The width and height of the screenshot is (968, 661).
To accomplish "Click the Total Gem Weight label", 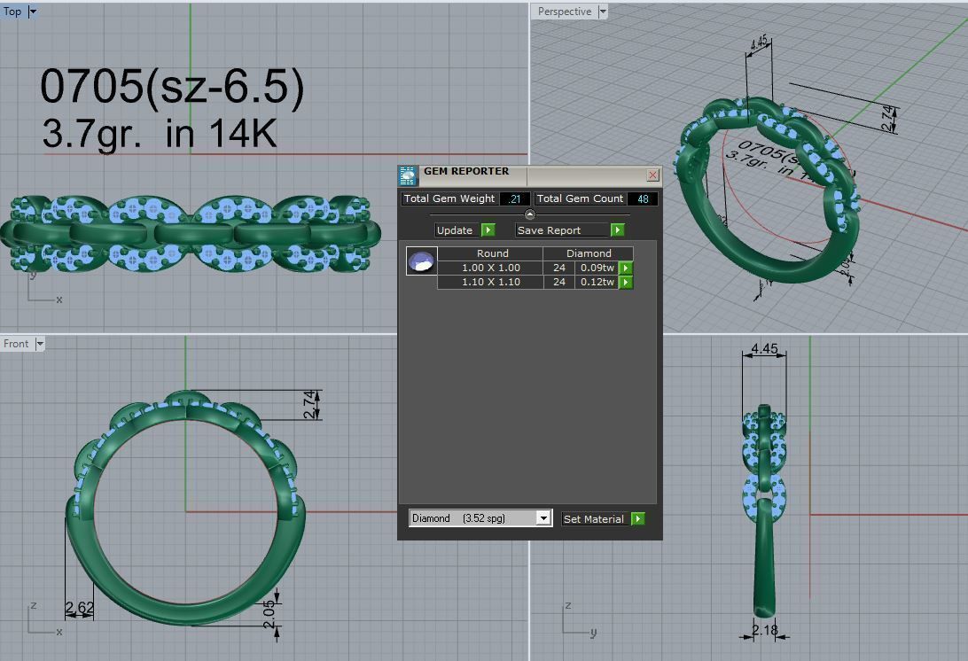I will pyautogui.click(x=449, y=198).
